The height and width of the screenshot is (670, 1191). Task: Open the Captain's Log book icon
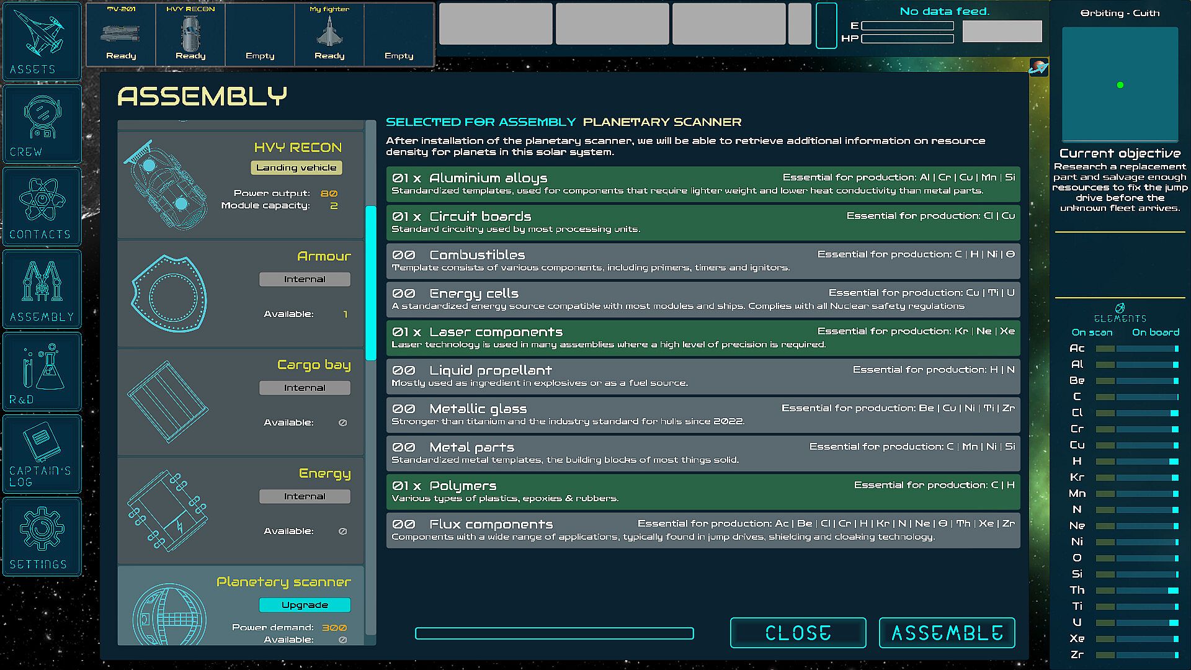pyautogui.click(x=42, y=453)
